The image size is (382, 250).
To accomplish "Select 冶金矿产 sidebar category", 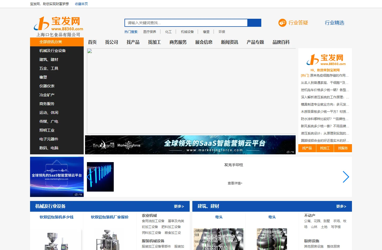I will [47, 95].
